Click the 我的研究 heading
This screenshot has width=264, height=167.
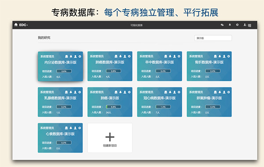pyautogui.click(x=44, y=38)
